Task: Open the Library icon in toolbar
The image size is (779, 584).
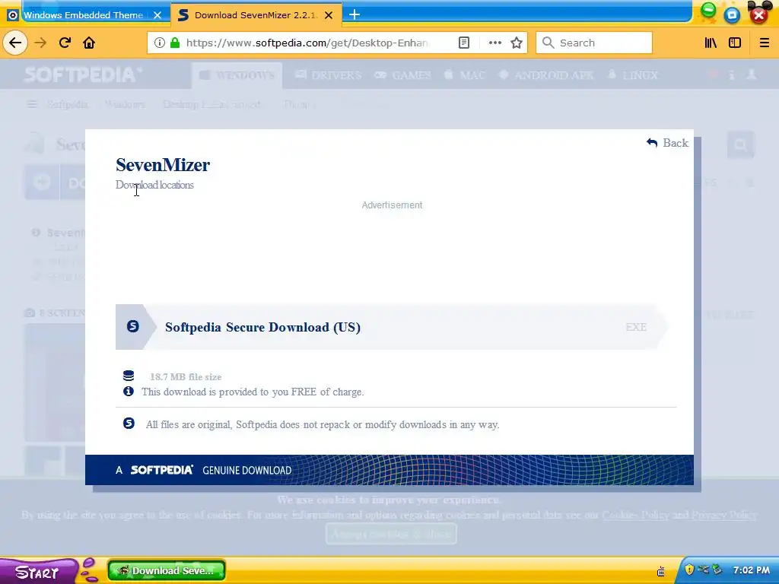Action: tap(711, 43)
